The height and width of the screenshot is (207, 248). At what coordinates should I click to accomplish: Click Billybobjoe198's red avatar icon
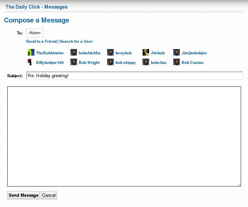30,62
